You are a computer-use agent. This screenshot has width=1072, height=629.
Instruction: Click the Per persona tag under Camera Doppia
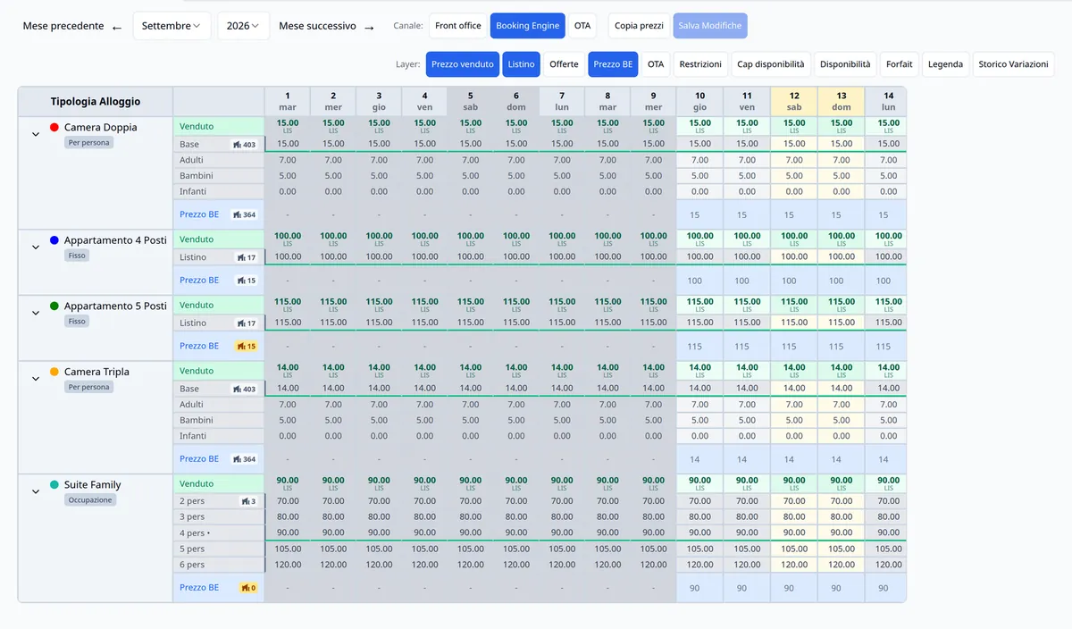tap(88, 143)
